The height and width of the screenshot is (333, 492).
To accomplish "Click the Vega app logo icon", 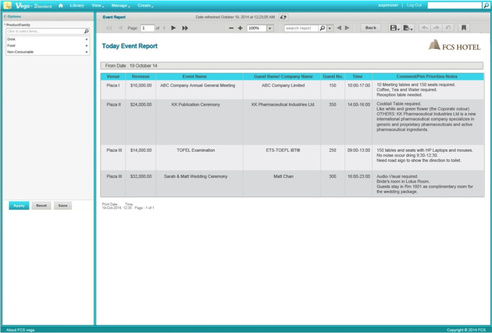I will tap(7, 5).
